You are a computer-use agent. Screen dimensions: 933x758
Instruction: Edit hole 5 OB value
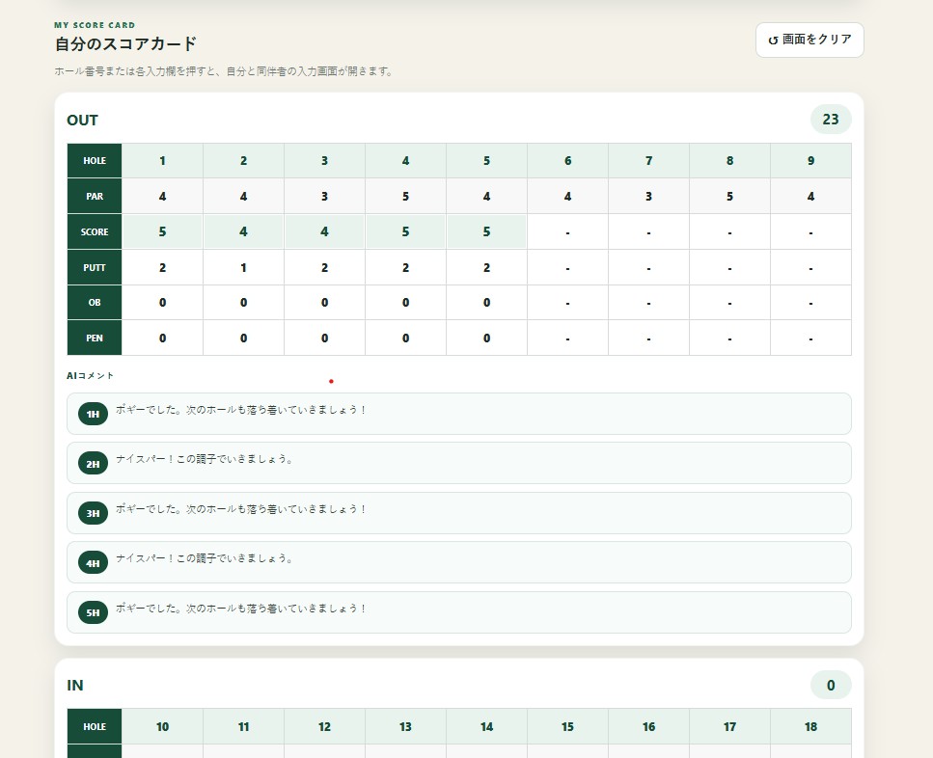[486, 303]
